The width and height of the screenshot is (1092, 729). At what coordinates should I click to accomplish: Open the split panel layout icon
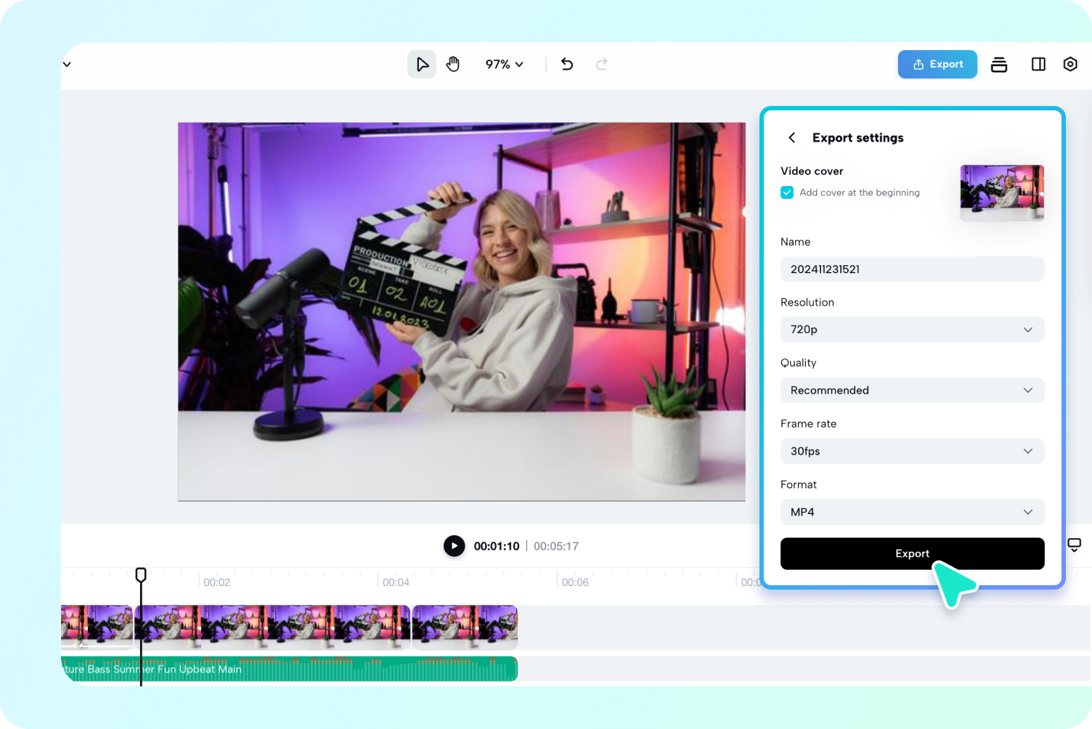click(1038, 64)
